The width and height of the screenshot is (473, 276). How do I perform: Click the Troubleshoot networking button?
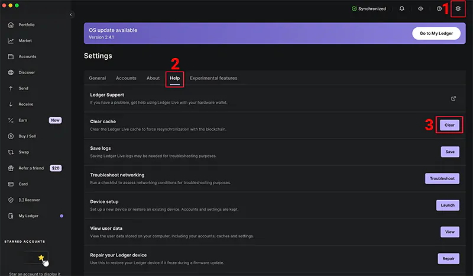442,178
